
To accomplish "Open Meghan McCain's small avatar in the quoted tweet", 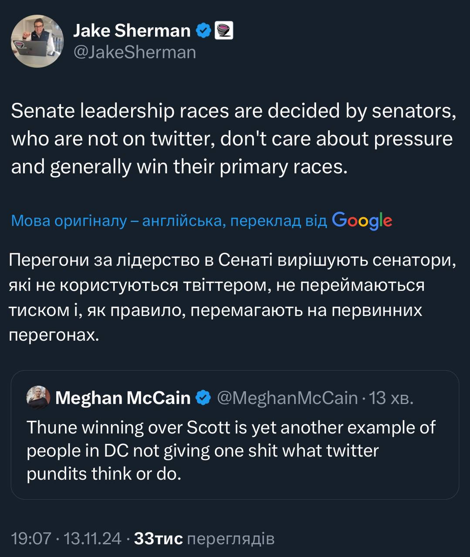I will (38, 398).
